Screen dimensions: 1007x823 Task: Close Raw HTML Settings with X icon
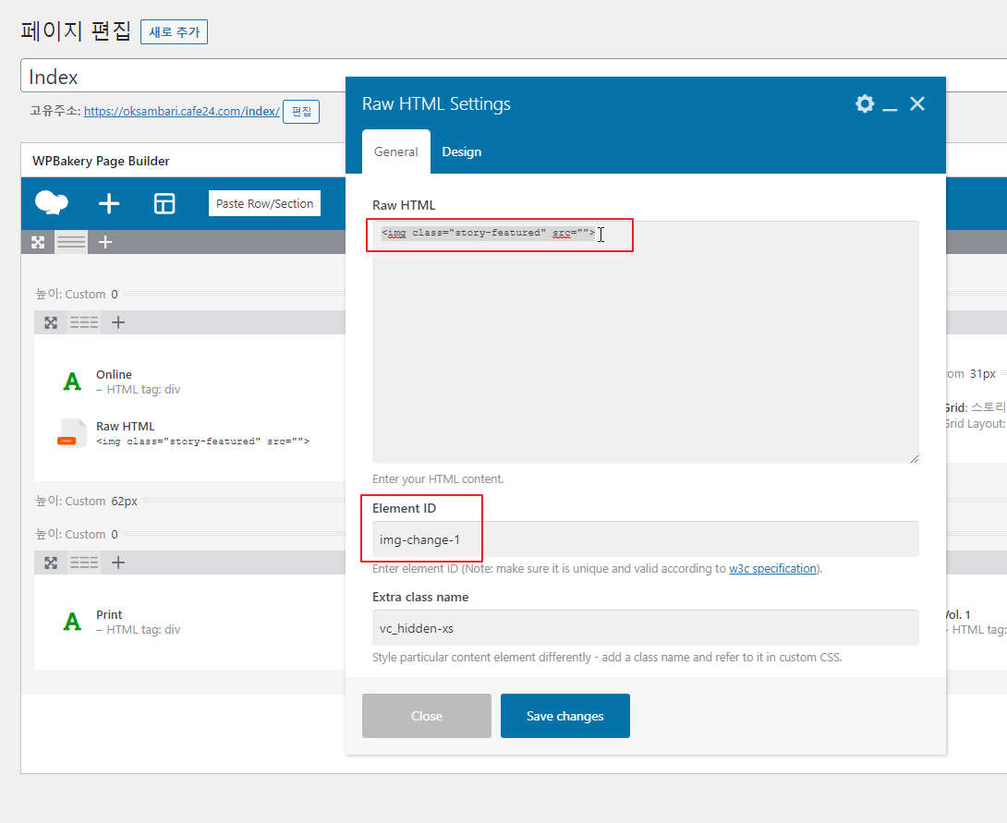coord(917,103)
